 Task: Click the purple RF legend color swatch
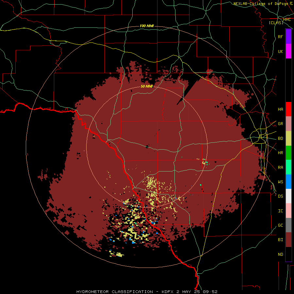[288, 37]
